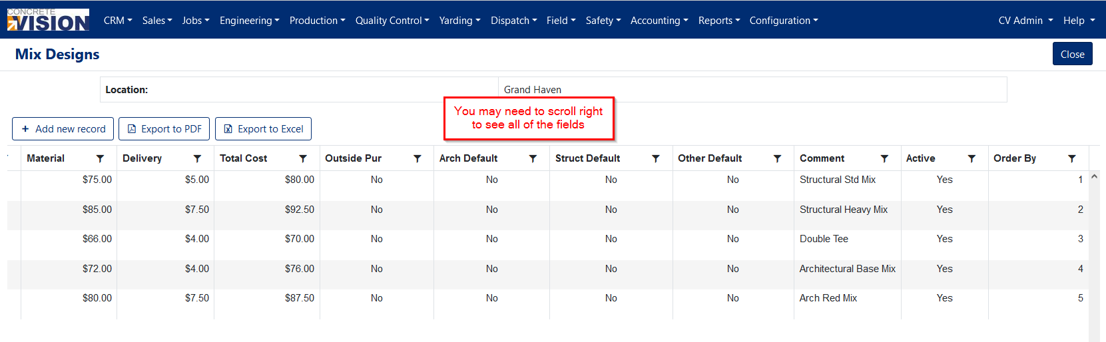Viewport: 1106px width, 342px height.
Task: Expand the Engineering menu
Action: click(250, 21)
